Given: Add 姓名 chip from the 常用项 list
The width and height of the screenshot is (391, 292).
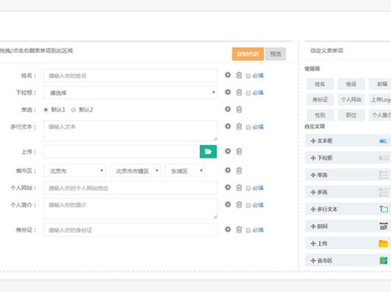Looking at the screenshot, I should point(320,84).
